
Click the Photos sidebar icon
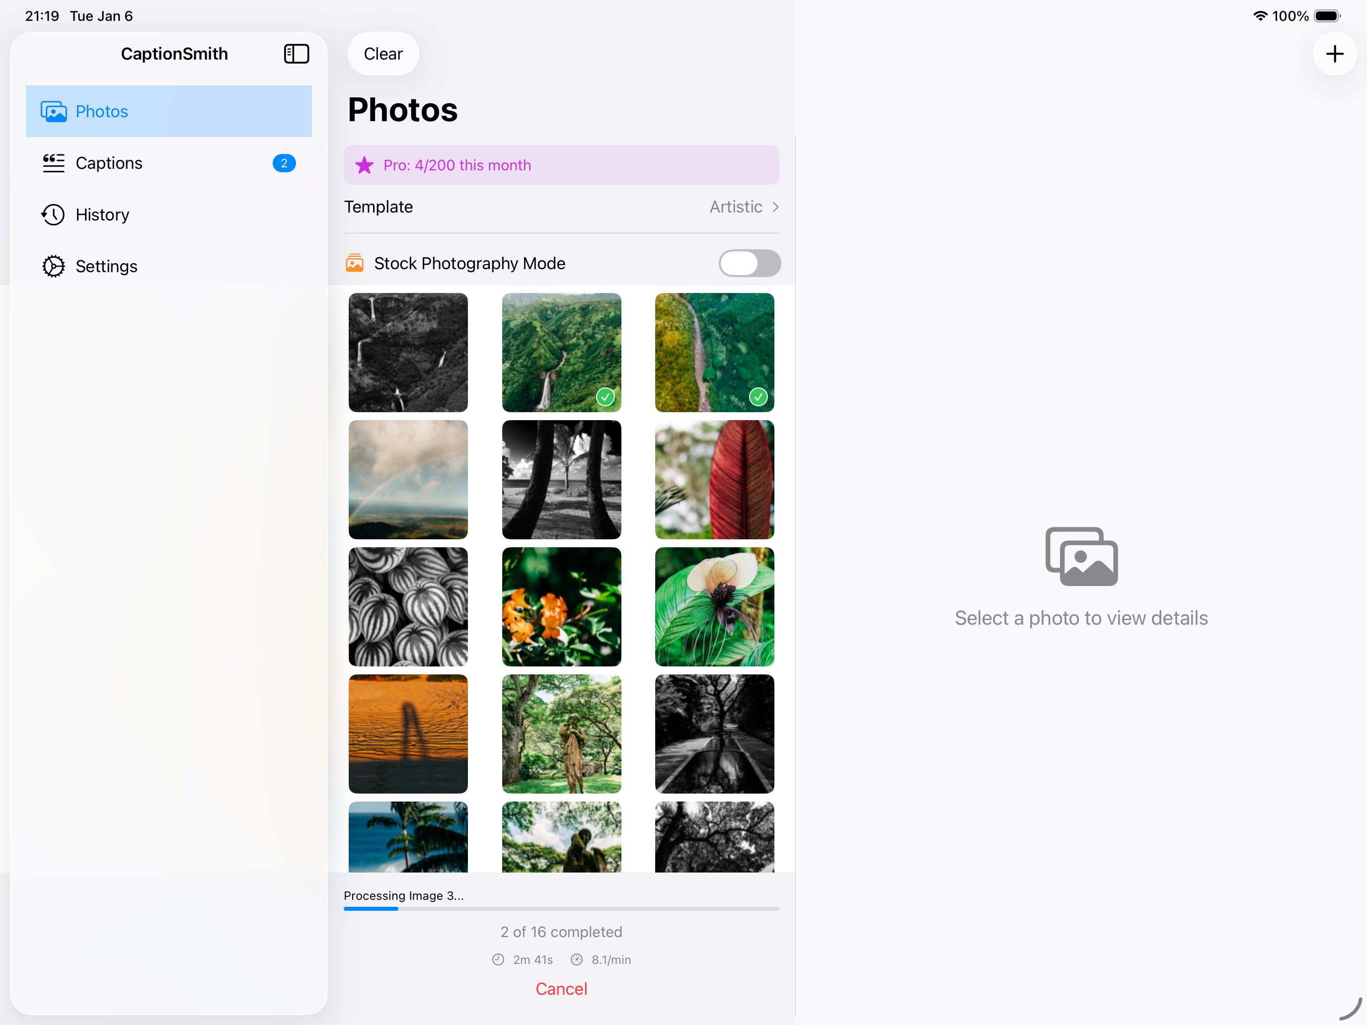click(54, 111)
